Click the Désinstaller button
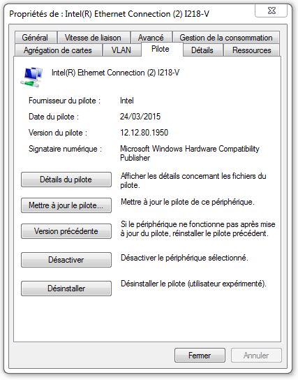This screenshot has height=380, width=298. 66,288
